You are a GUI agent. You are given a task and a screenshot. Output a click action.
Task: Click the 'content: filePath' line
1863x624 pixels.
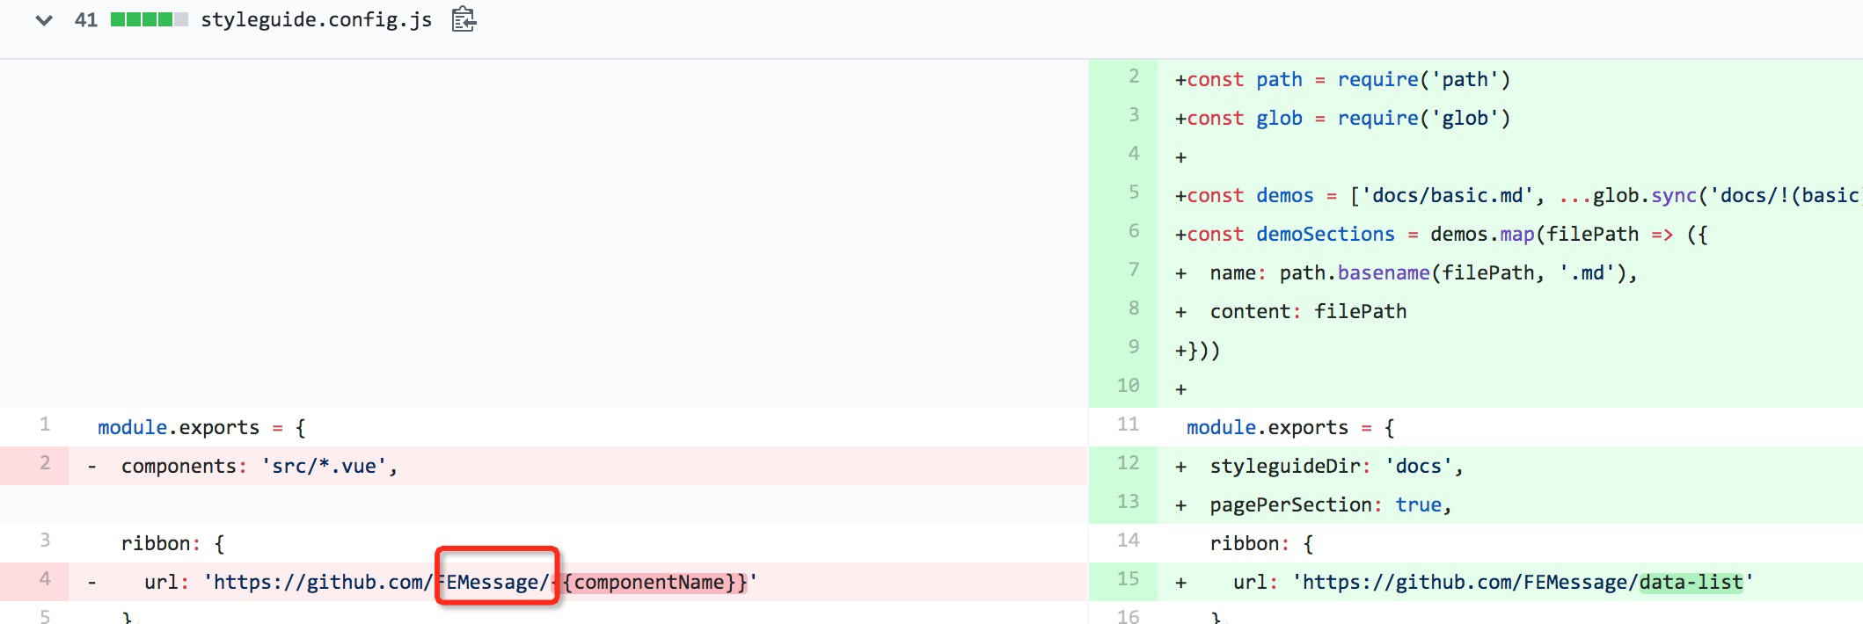pyautogui.click(x=1291, y=312)
